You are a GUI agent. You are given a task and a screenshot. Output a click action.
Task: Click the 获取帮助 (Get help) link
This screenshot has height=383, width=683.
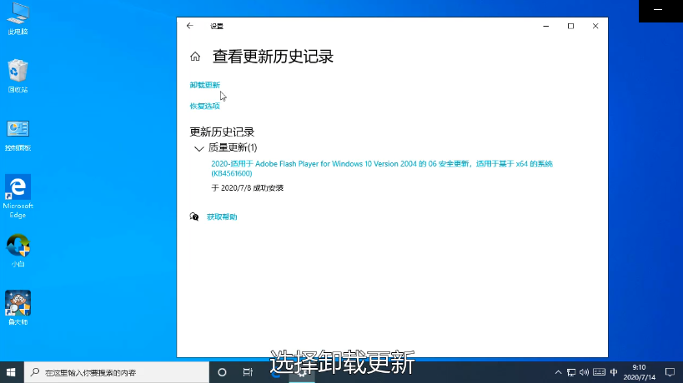[222, 216]
